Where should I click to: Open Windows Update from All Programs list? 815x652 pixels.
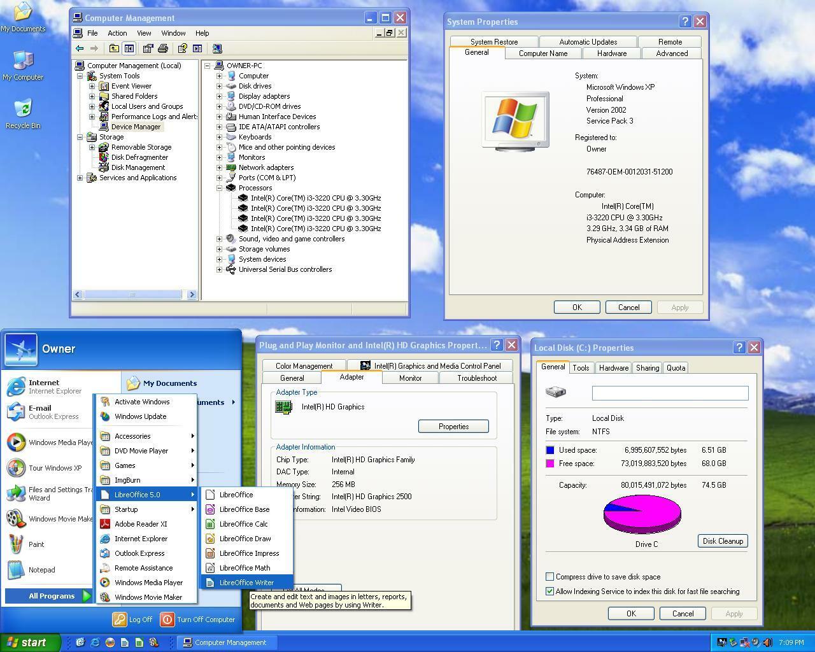146,416
